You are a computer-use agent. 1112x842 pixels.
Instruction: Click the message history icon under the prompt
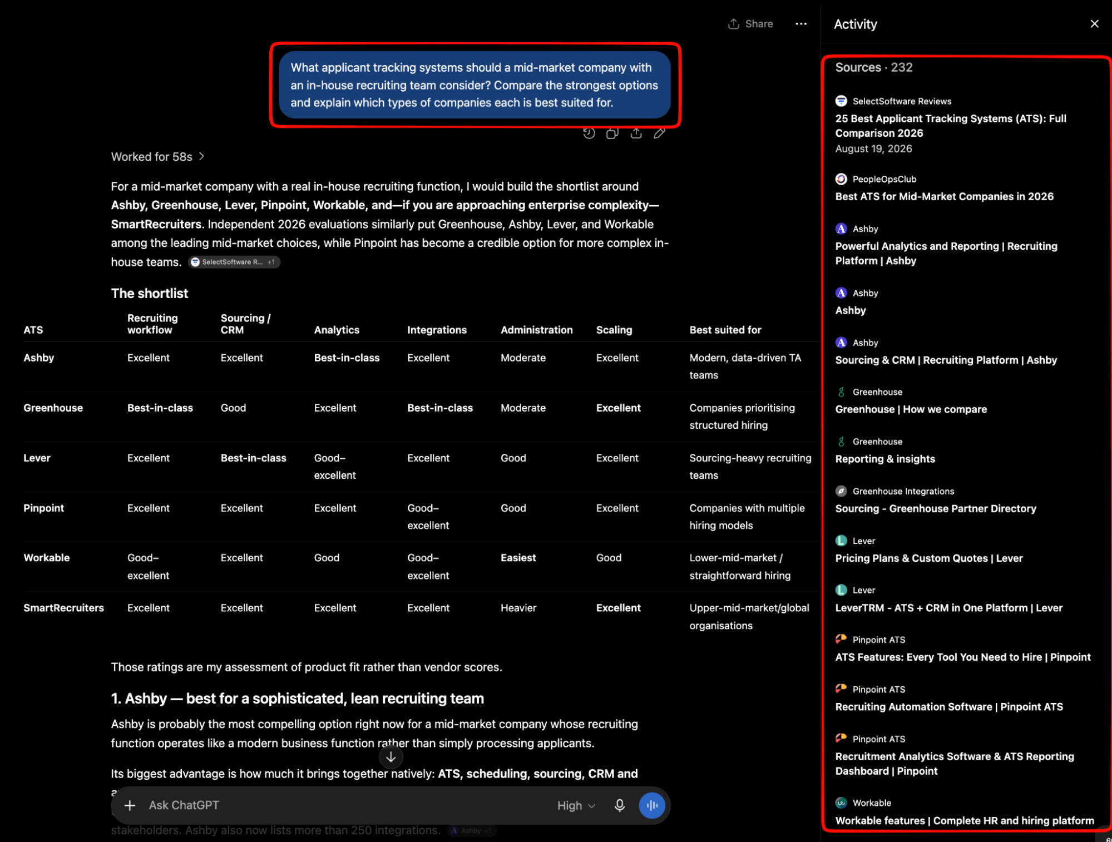point(589,133)
